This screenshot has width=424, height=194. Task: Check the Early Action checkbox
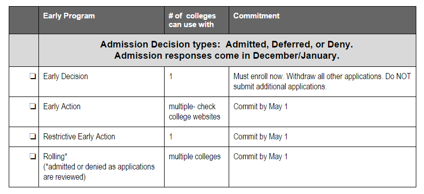click(x=32, y=107)
